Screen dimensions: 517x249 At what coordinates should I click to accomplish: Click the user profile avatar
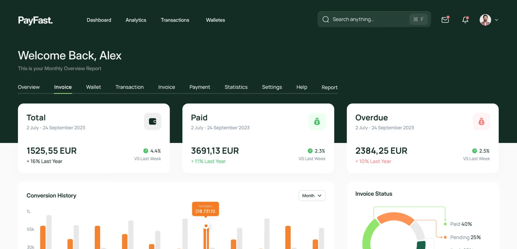point(485,20)
